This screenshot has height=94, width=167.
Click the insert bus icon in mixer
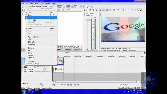[96, 10]
